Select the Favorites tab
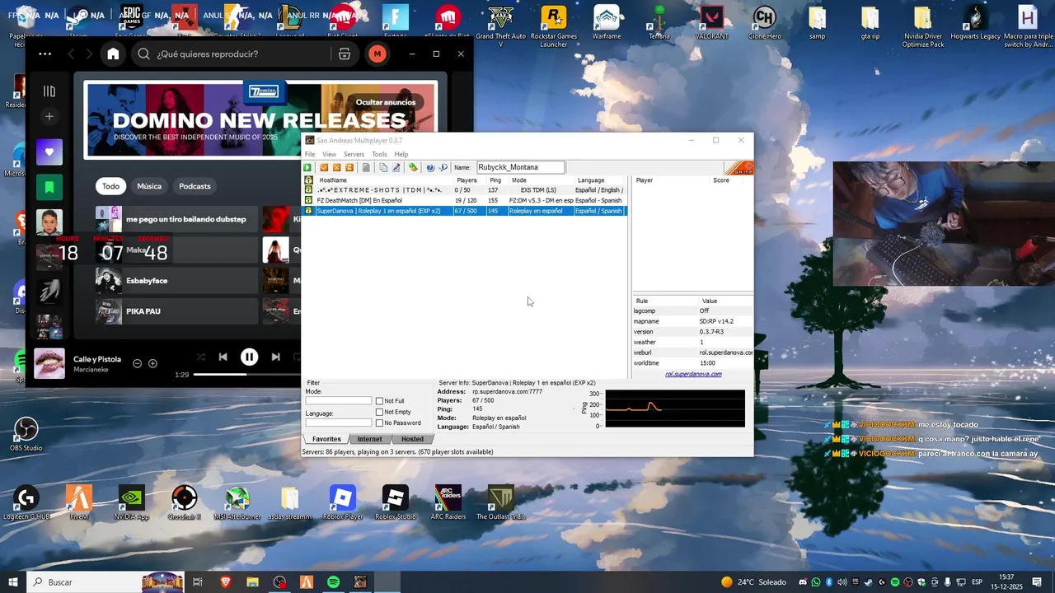Viewport: 1055px width, 593px height. [x=326, y=439]
